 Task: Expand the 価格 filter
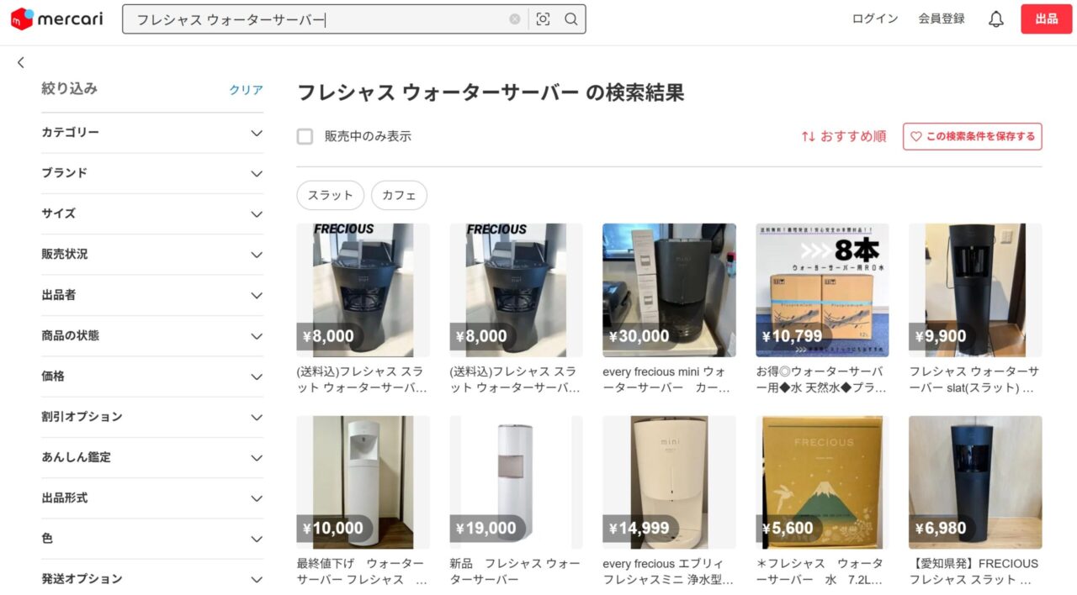coord(152,376)
